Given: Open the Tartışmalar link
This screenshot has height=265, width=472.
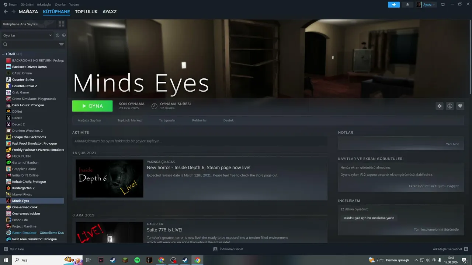Looking at the screenshot, I should [x=167, y=120].
